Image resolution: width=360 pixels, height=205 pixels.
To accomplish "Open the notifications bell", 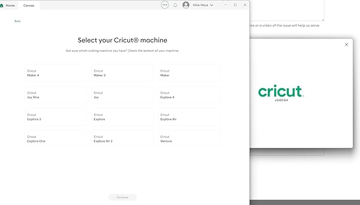I will point(175,5).
